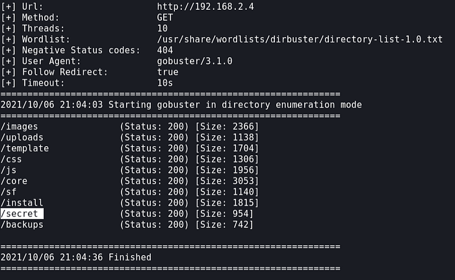Click the /sf directory result
The image size is (455, 280).
9,192
